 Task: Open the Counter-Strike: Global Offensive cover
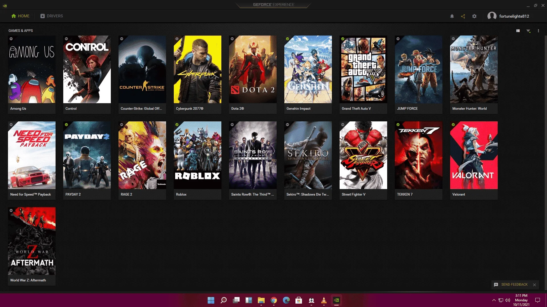142,69
